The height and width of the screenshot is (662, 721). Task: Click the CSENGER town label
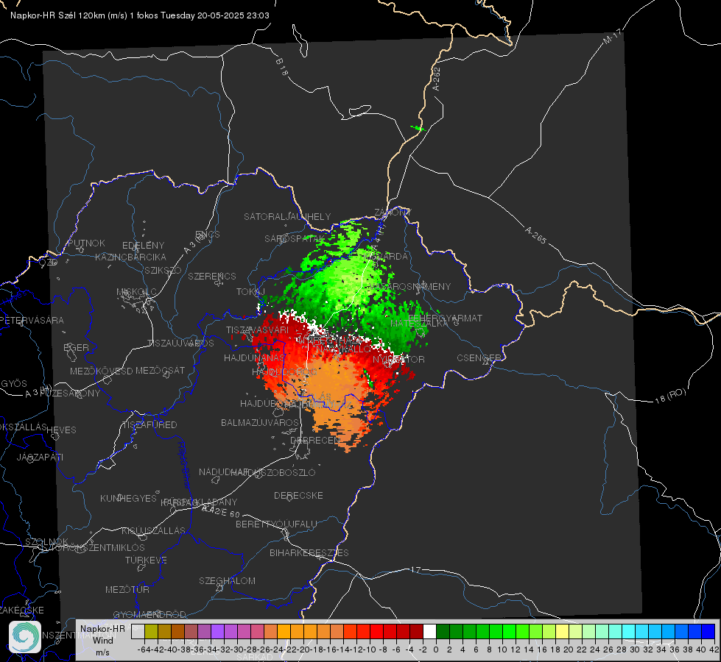[x=479, y=358]
